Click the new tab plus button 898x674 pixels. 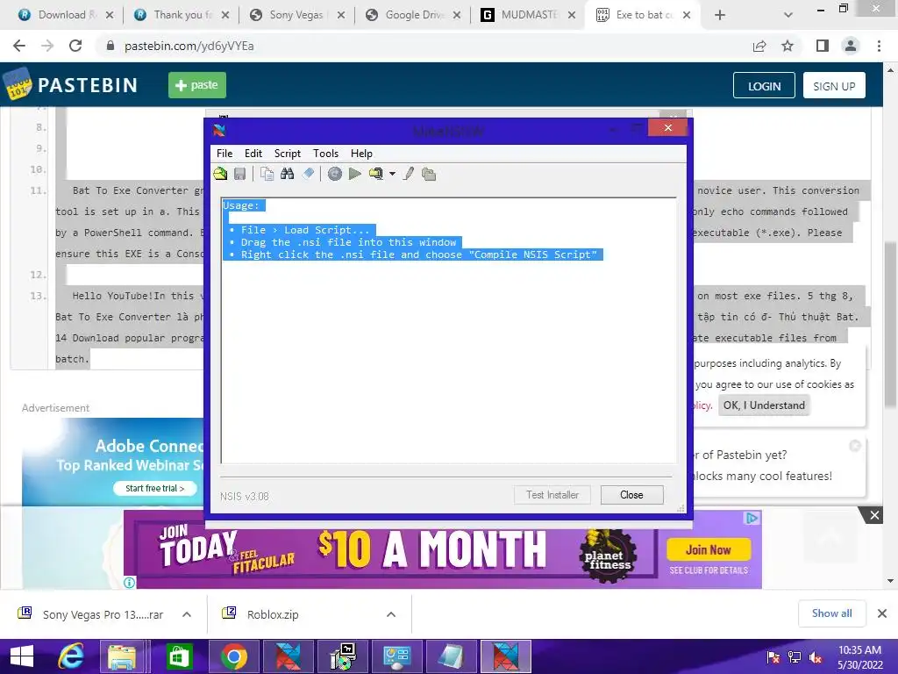pos(720,15)
